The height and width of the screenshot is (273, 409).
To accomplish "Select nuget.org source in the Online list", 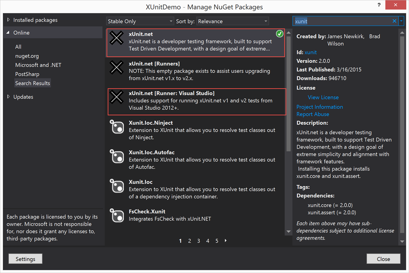I will click(x=27, y=56).
